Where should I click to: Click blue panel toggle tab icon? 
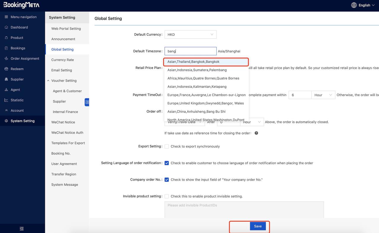click(87, 102)
